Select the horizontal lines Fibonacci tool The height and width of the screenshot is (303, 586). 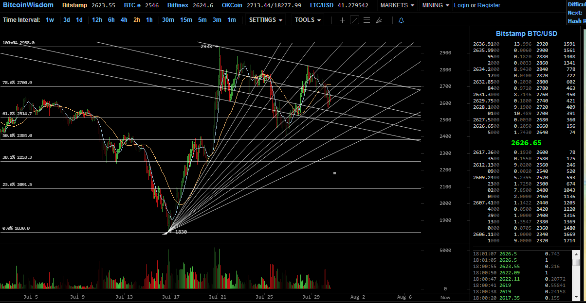[x=366, y=20]
